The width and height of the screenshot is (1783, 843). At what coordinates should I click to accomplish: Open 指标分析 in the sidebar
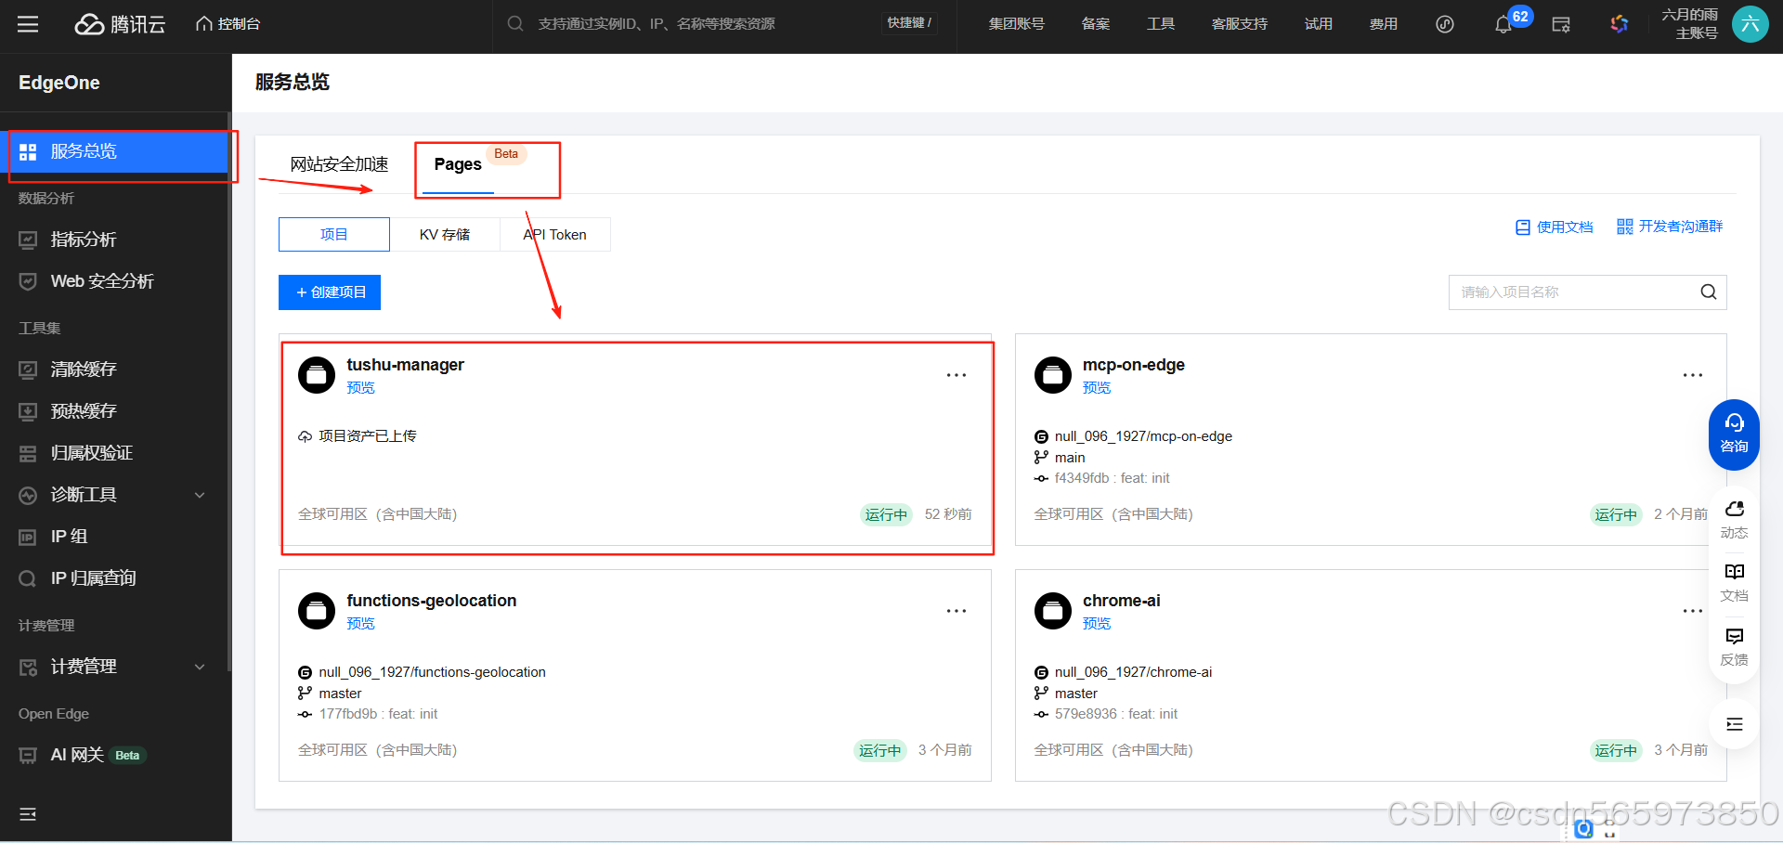click(115, 240)
